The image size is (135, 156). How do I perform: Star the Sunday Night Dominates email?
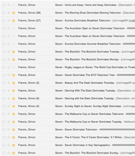click(9, 106)
